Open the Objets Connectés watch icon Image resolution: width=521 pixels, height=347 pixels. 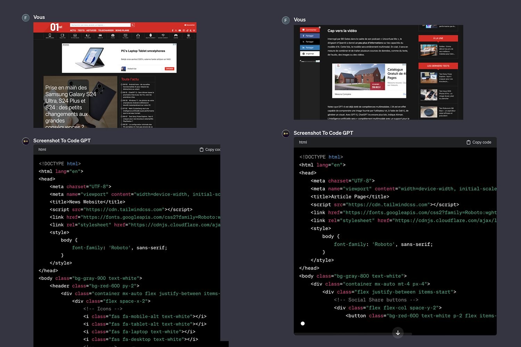[150, 36]
